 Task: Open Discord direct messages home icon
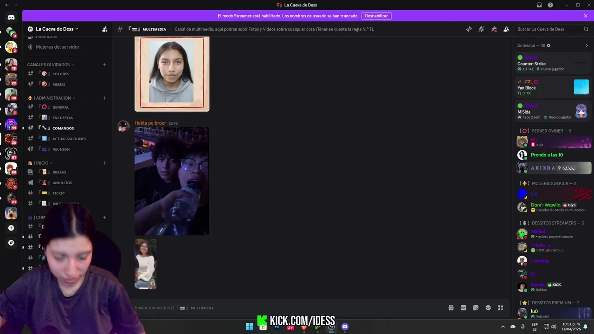11,17
